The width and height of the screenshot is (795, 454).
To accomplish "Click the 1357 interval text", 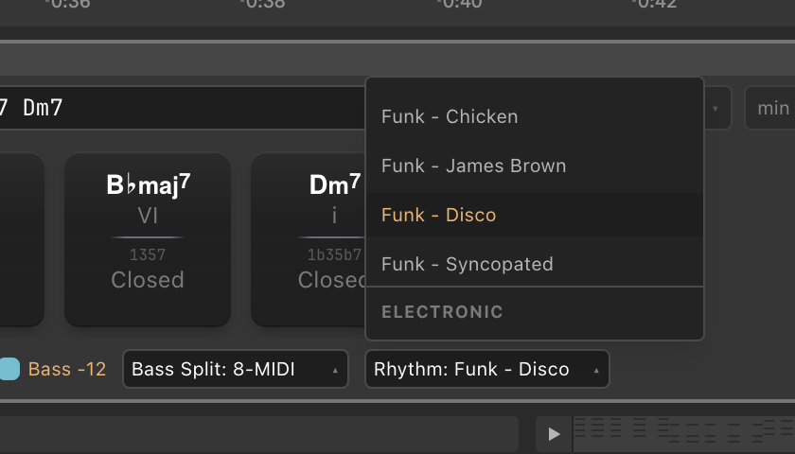I will pyautogui.click(x=148, y=254).
